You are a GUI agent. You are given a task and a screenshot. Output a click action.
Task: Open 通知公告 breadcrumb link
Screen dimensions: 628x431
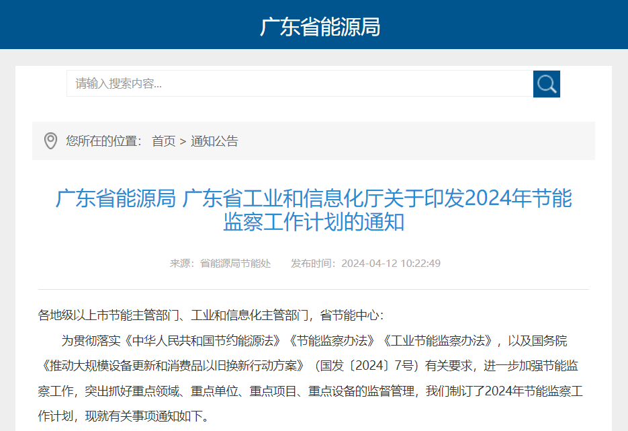[214, 141]
